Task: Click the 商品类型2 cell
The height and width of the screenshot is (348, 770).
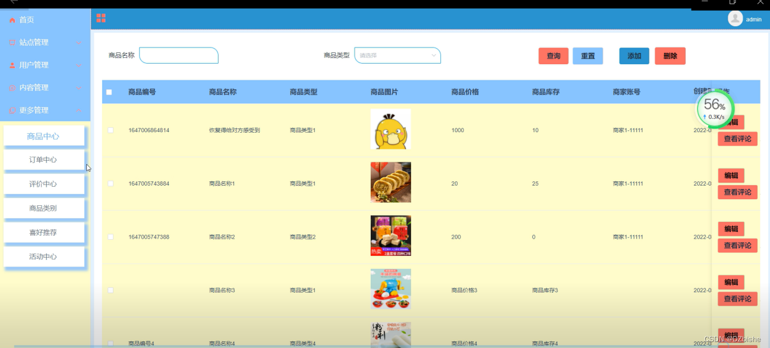Action: (303, 237)
